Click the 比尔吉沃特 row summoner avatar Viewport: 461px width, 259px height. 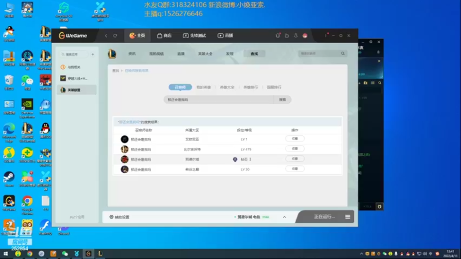[124, 149]
